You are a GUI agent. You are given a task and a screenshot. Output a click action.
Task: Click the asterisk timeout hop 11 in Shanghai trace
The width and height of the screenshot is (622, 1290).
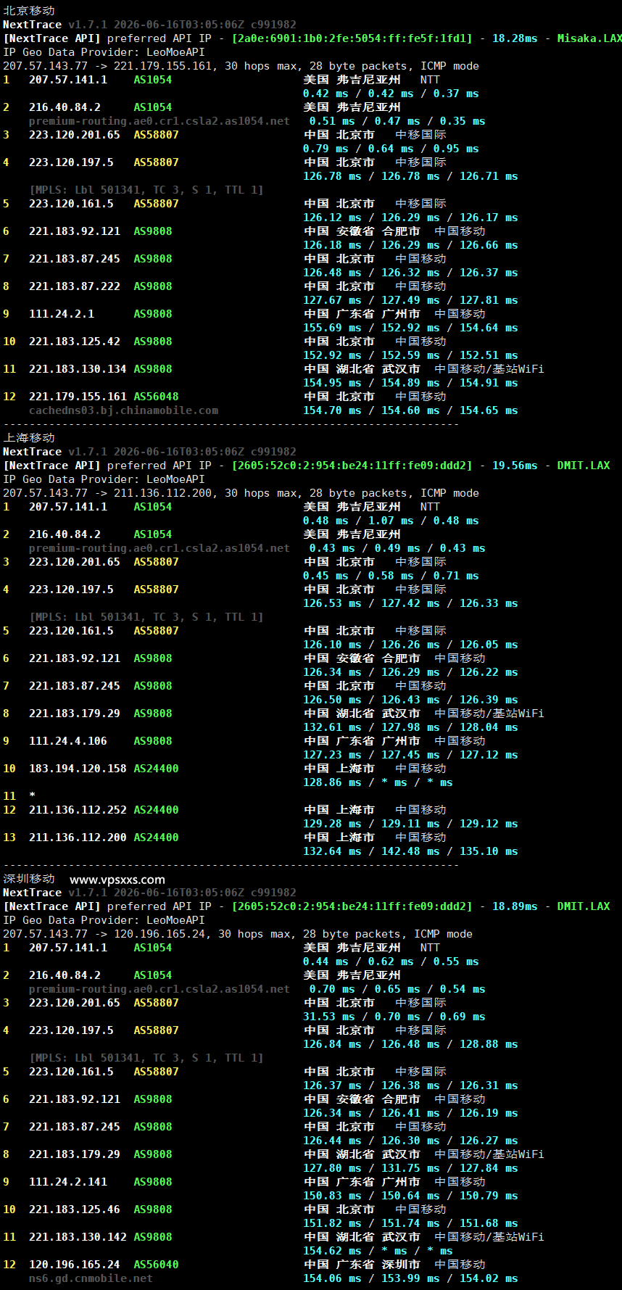[x=32, y=796]
